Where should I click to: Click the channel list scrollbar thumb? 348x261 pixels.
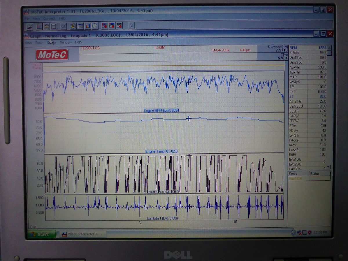point(329,53)
